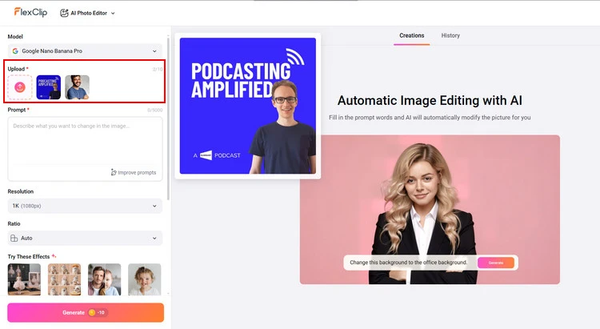Click the Google logo in model selector
Screen dimensions: 600x329
coord(15,51)
